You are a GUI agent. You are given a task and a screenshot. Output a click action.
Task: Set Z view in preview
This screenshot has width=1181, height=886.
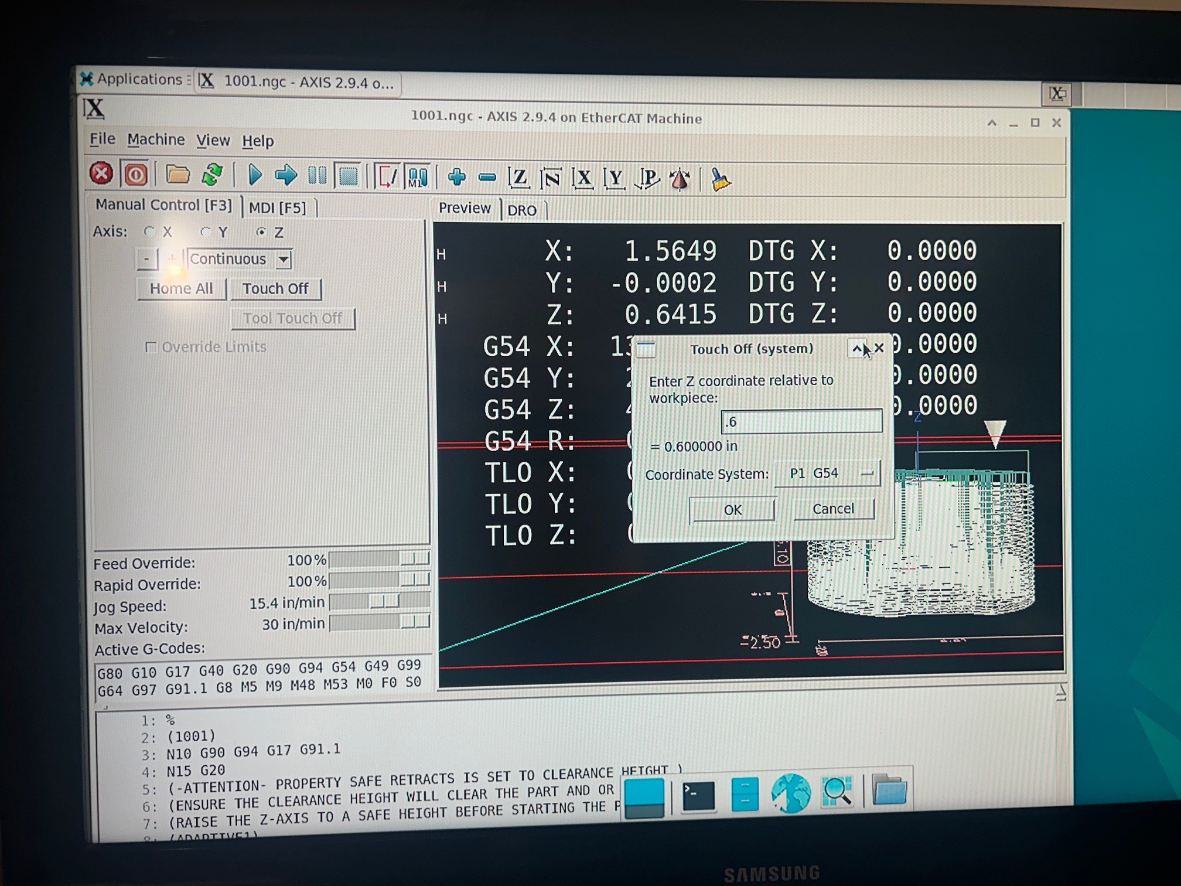519,178
